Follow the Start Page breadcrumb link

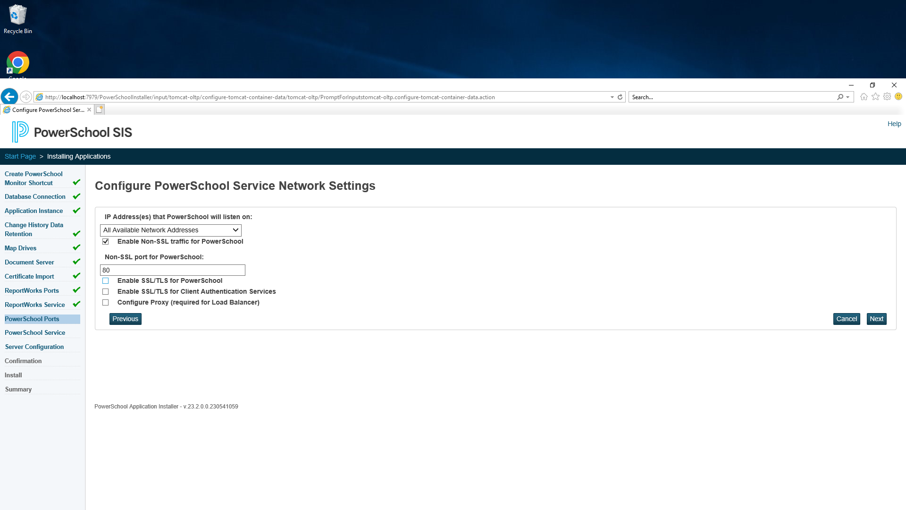tap(20, 156)
